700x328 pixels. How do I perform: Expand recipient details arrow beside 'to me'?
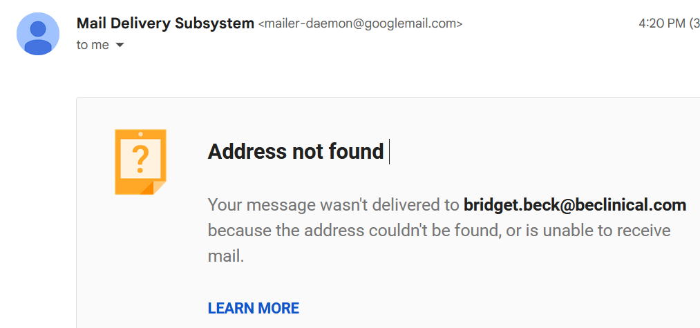[x=119, y=45]
